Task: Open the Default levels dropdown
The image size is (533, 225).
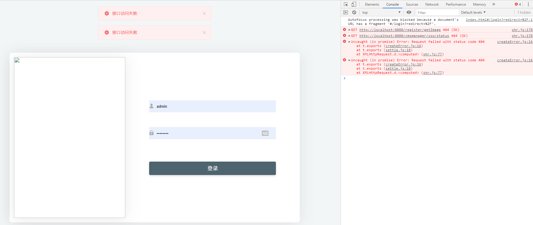Action: (473, 12)
